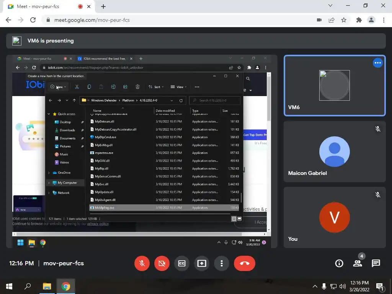This screenshot has height=294, width=392.
Task: Turn on camera in Meet controls
Action: pos(162,263)
